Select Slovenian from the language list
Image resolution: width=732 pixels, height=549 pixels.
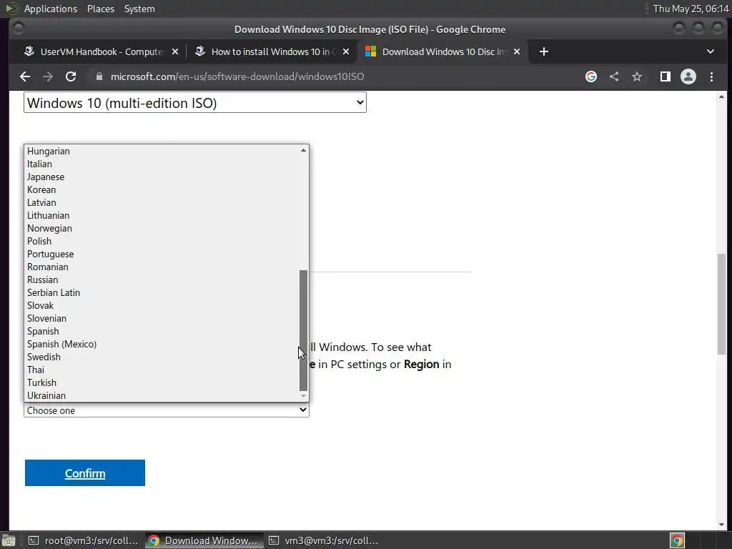(162, 318)
